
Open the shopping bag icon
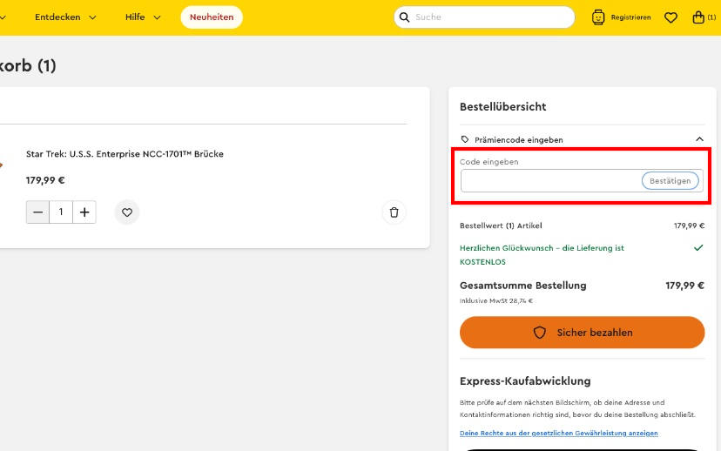[698, 17]
